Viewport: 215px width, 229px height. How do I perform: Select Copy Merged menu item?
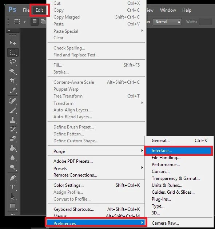point(96,17)
